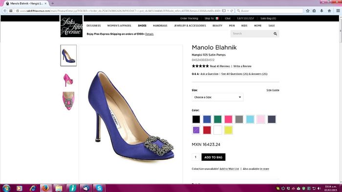342x192 pixels.
Task: Open the SALE menu
Action: pyautogui.click(x=272, y=25)
